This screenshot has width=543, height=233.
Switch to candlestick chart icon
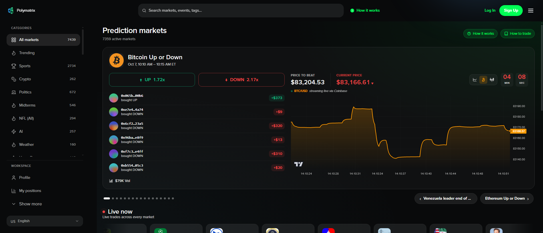[x=492, y=80]
